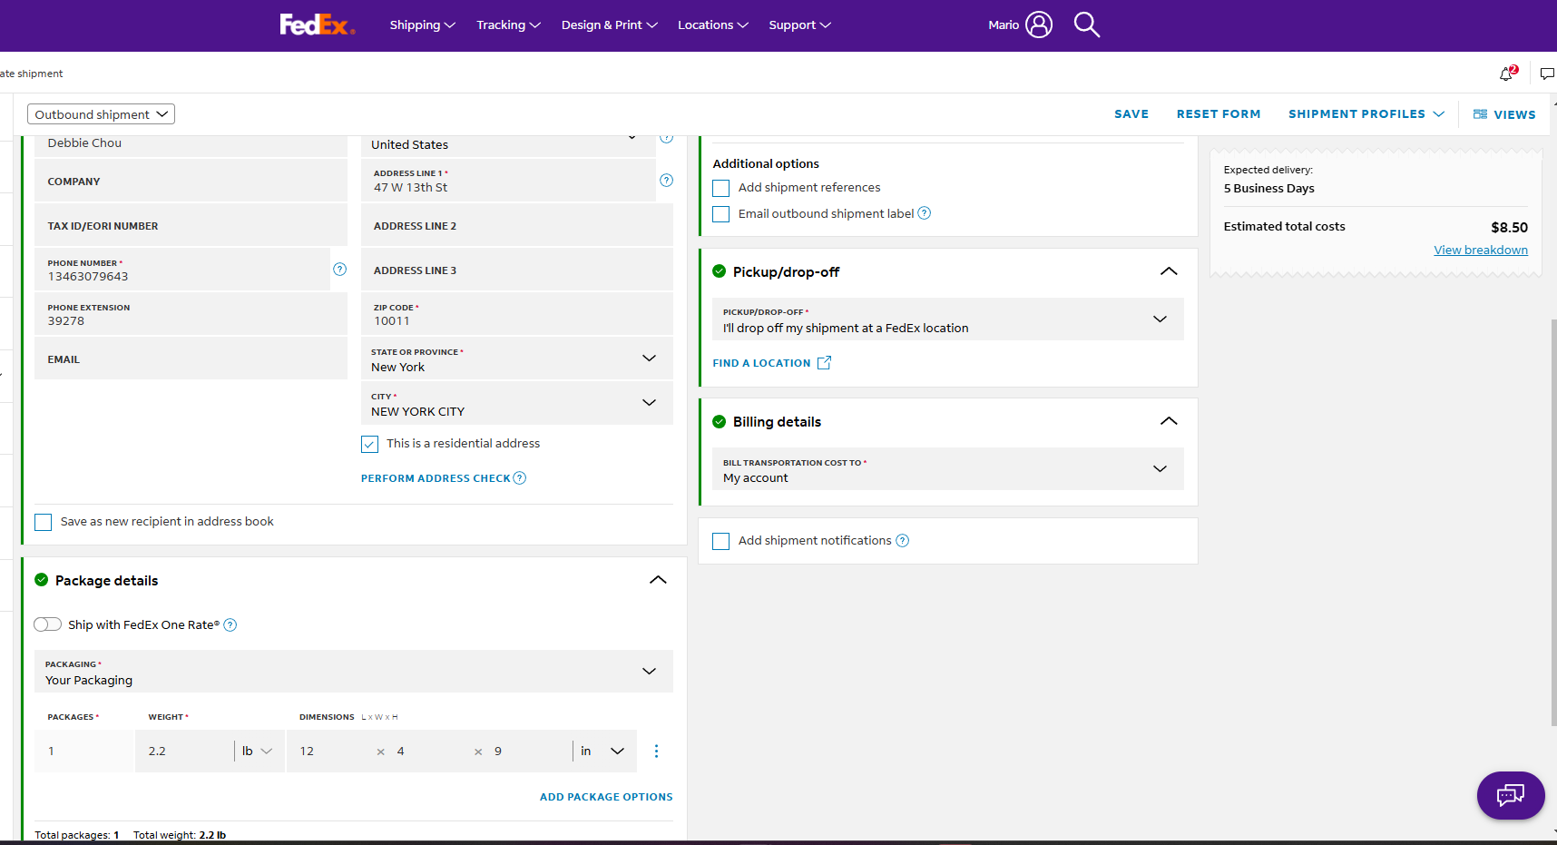Viewport: 1557px width, 845px height.
Task: Click the zip code input field
Action: pyautogui.click(x=517, y=314)
